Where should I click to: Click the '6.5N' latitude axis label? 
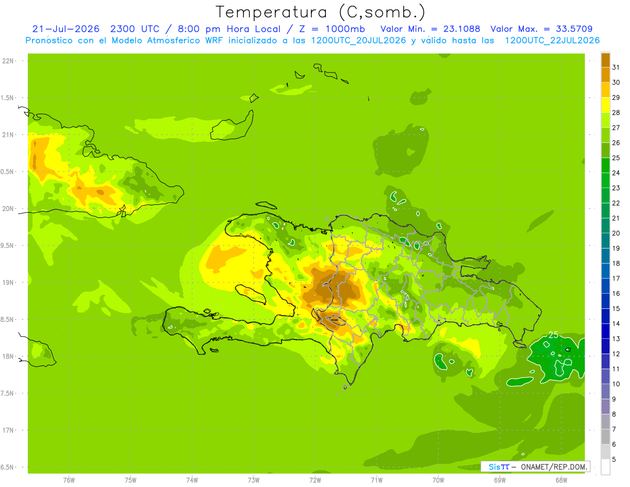[x=7, y=467]
